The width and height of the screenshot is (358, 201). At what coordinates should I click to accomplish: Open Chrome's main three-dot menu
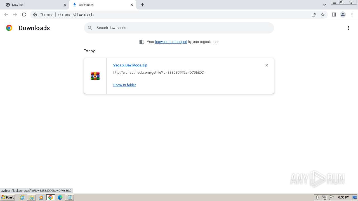[352, 15]
